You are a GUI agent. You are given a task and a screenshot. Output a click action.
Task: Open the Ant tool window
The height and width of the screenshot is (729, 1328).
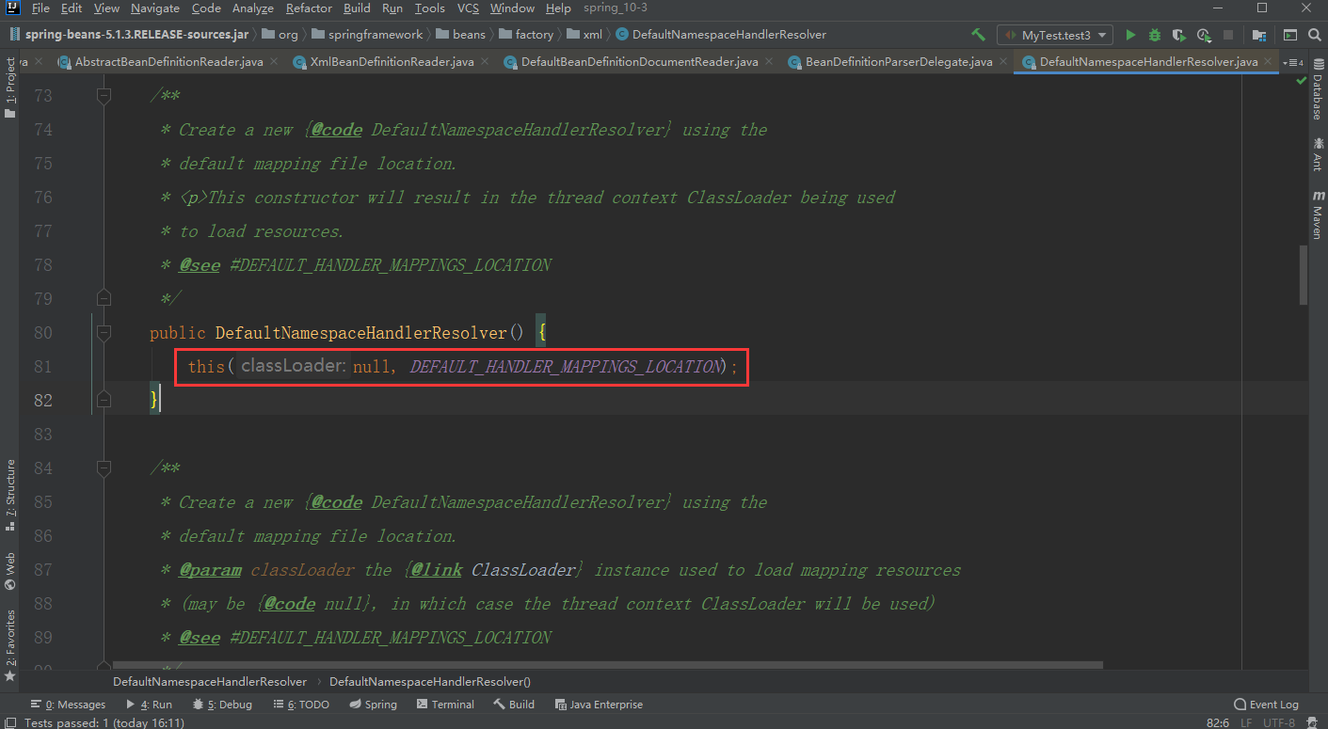click(x=1318, y=155)
